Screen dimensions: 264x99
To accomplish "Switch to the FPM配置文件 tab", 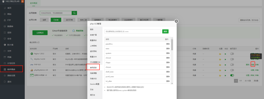I will (x=95, y=62).
